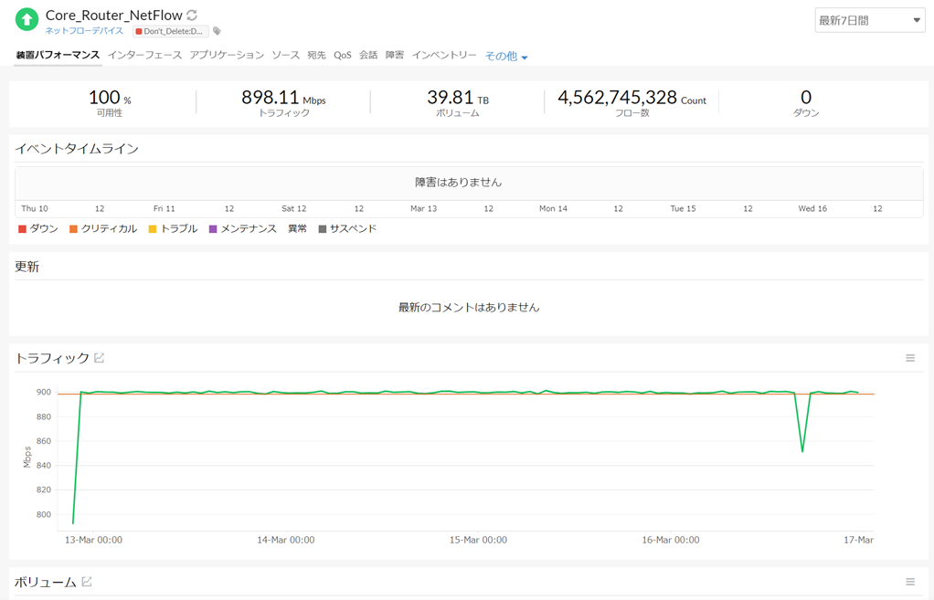Open the ボリューム chart hamburger menu
This screenshot has height=600, width=934.
click(909, 582)
